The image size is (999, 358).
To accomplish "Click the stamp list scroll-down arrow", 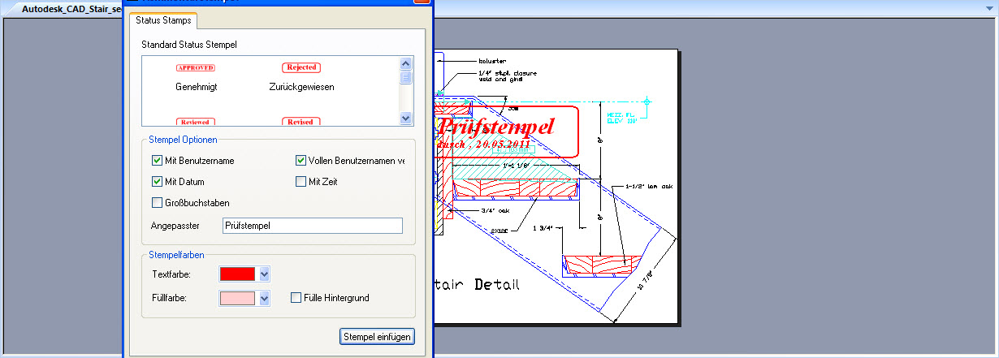I will [x=406, y=119].
